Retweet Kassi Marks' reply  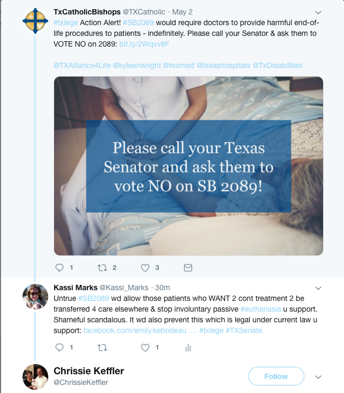(x=102, y=347)
